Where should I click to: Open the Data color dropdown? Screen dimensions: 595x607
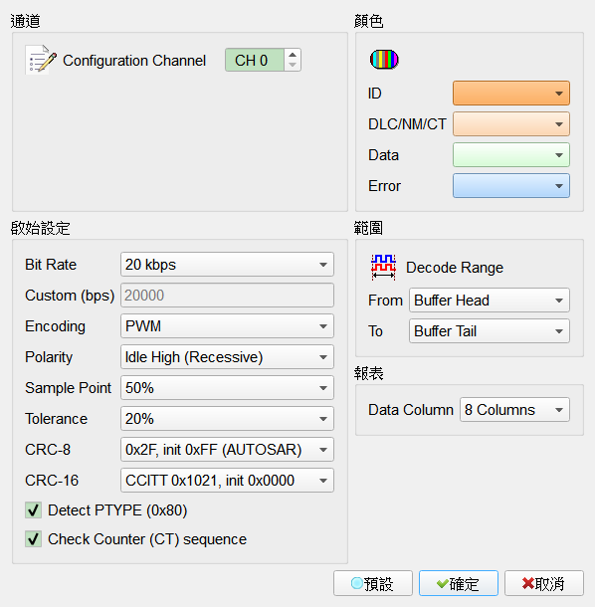[511, 155]
